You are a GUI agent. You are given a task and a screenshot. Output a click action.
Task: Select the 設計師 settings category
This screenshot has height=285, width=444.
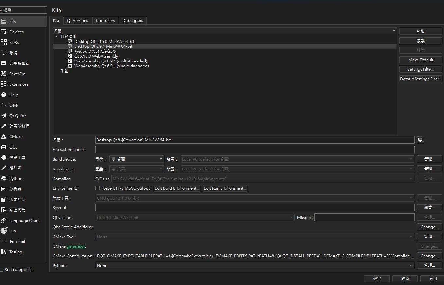(23, 168)
